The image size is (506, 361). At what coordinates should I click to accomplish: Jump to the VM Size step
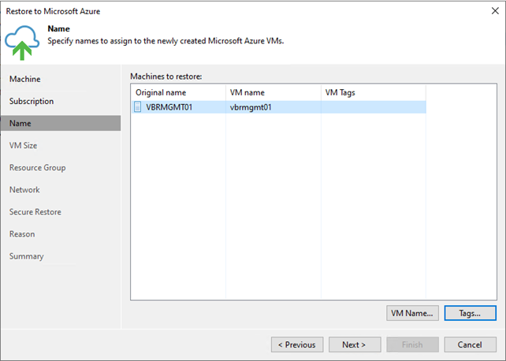coord(23,146)
